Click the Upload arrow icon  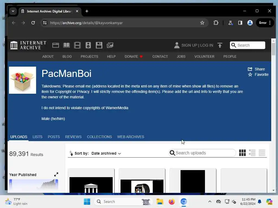click(220, 45)
